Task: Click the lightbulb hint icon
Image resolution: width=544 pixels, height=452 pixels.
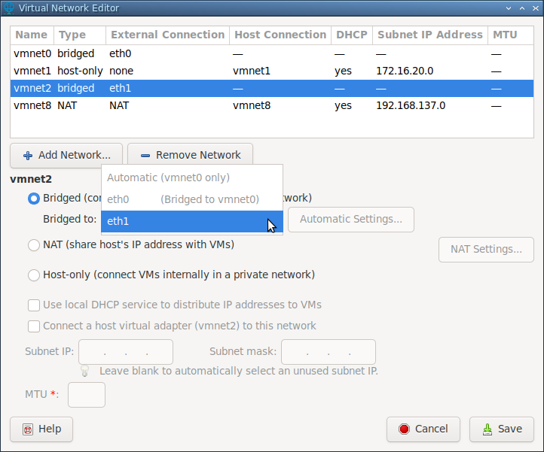Action: click(84, 371)
